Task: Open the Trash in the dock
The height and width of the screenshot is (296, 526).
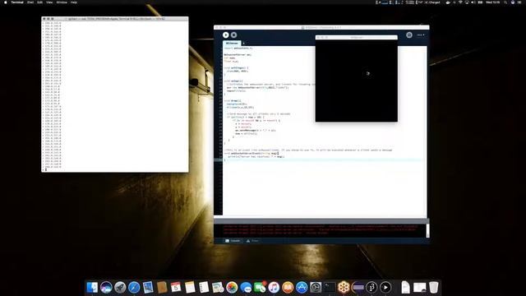Action: [433, 287]
